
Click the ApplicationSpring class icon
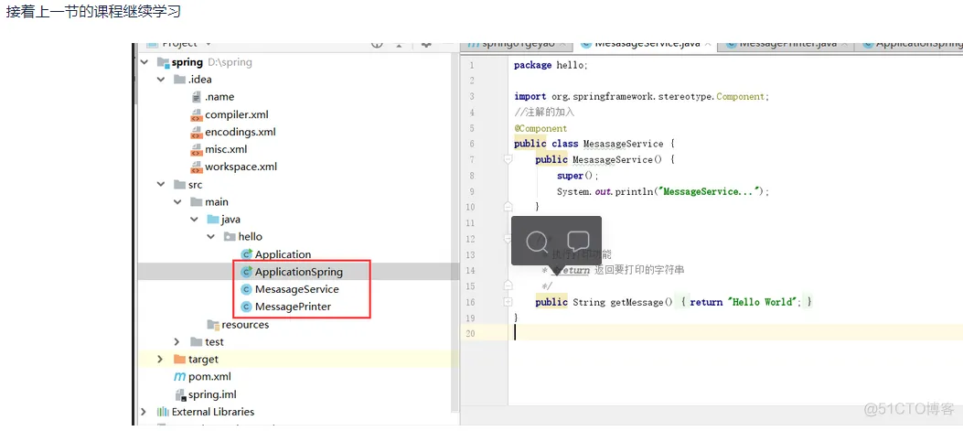pos(247,271)
